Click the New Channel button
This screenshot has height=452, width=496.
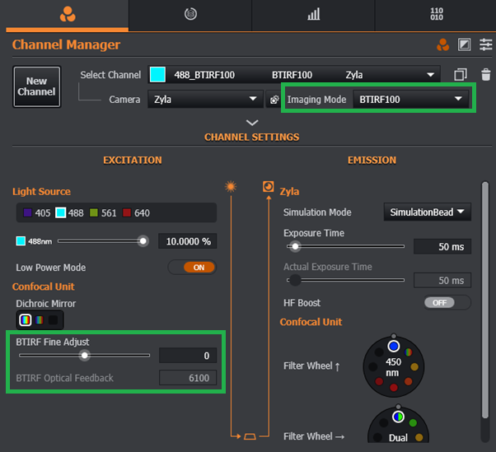point(36,86)
